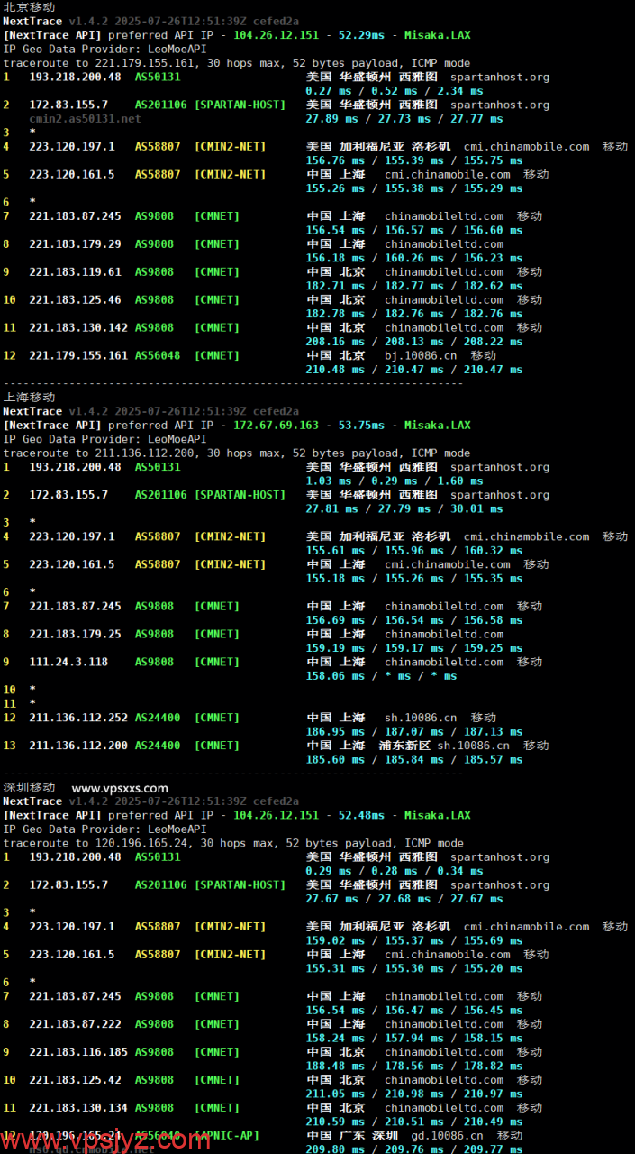Click the 深圳移动 section heading
This screenshot has height=1154, width=635.
[29, 787]
